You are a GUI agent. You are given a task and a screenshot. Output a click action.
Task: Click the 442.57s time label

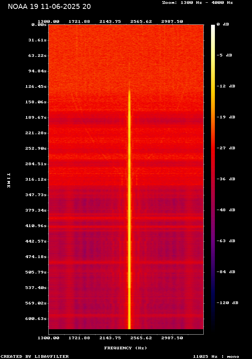coord(36,241)
